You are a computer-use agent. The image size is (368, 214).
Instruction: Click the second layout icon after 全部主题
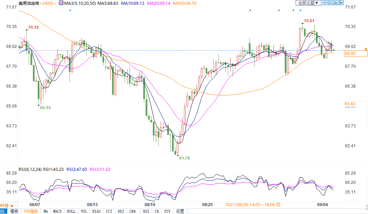pyautogui.click(x=330, y=3)
